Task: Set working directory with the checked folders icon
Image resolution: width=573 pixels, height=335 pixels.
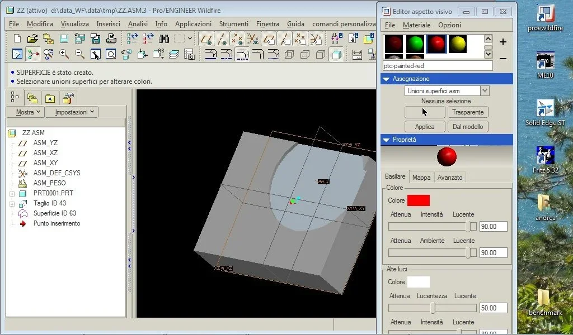Action: click(48, 39)
